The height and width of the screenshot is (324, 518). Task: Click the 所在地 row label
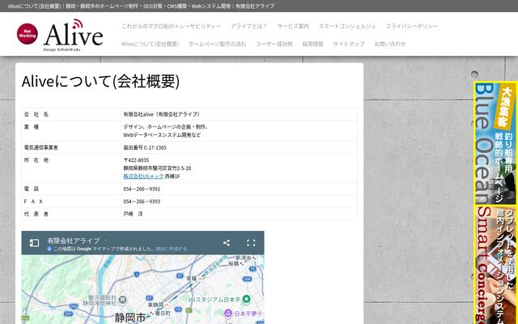[x=36, y=160]
